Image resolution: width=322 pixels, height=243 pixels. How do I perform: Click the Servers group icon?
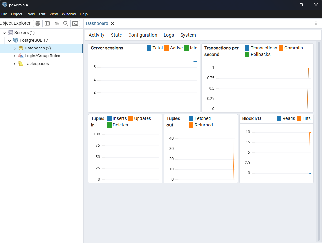[x=11, y=33]
